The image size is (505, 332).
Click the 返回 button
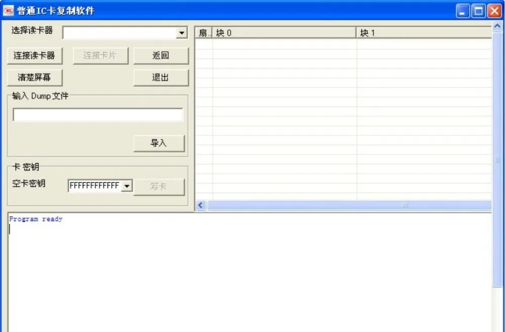point(161,55)
